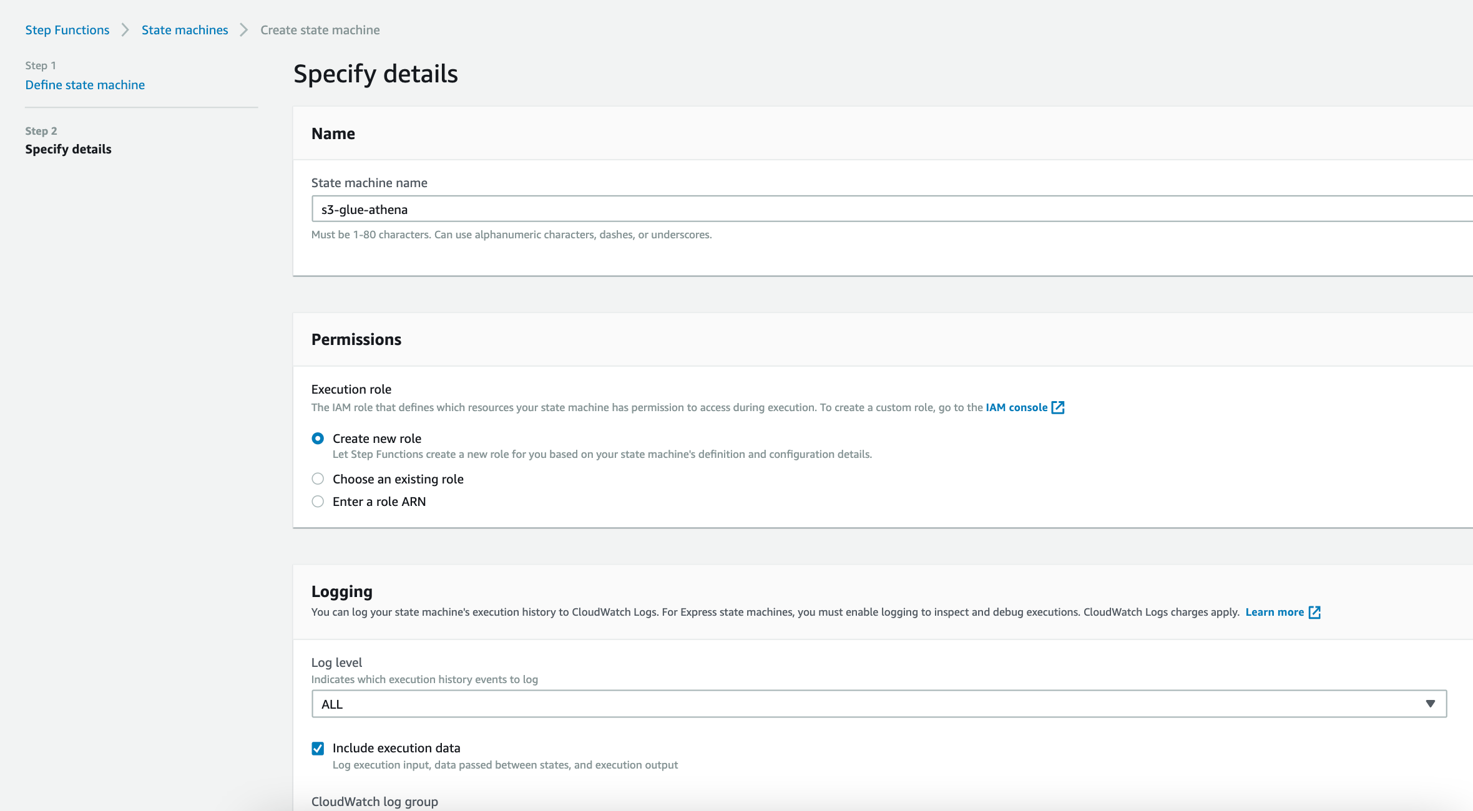Click the Include execution data label text
The height and width of the screenshot is (811, 1473).
(396, 748)
